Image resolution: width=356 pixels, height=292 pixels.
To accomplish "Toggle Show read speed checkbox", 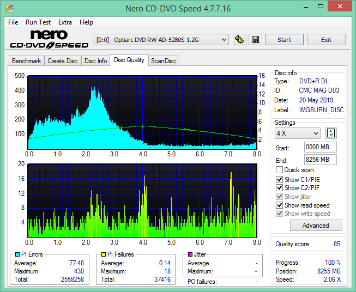I will pyautogui.click(x=279, y=205).
